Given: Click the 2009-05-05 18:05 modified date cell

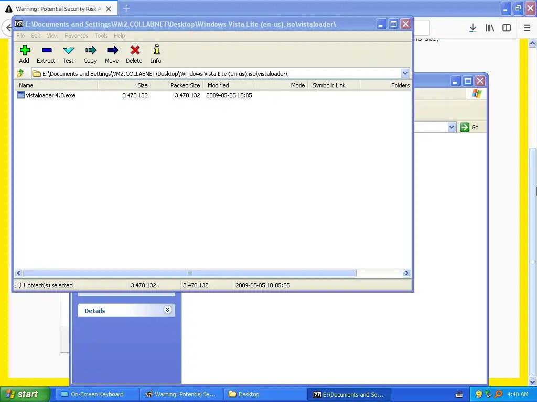Looking at the screenshot, I should pos(229,95).
